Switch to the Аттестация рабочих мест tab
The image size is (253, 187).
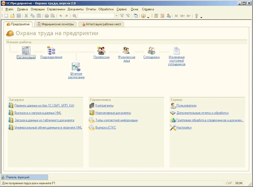pyautogui.click(x=101, y=24)
